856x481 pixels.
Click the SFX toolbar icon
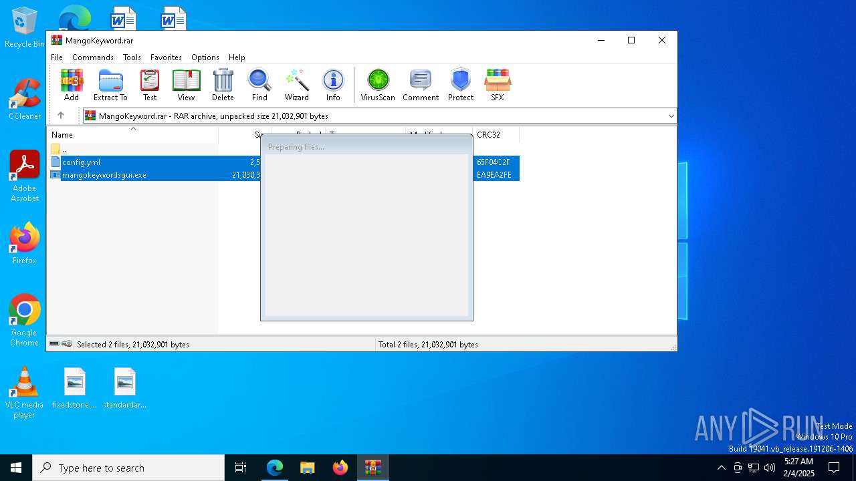[498, 85]
